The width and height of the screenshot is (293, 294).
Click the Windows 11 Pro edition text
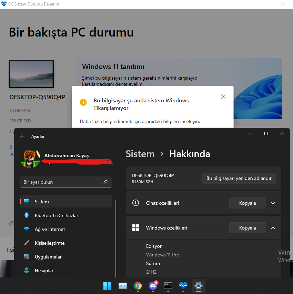163,255
